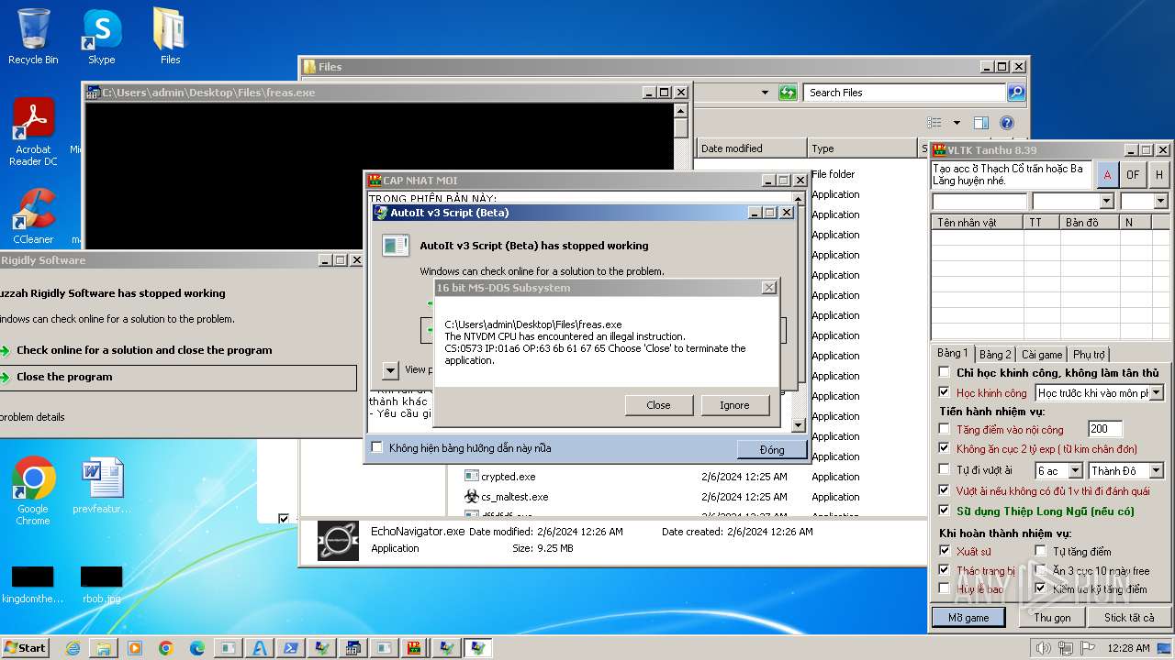Open Google Chrome desktop shortcut
Viewport: 1175px width, 660px height.
(x=33, y=490)
